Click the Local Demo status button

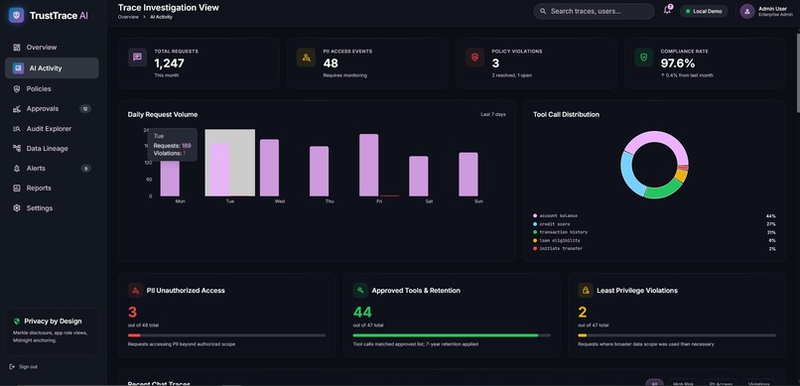click(x=704, y=11)
